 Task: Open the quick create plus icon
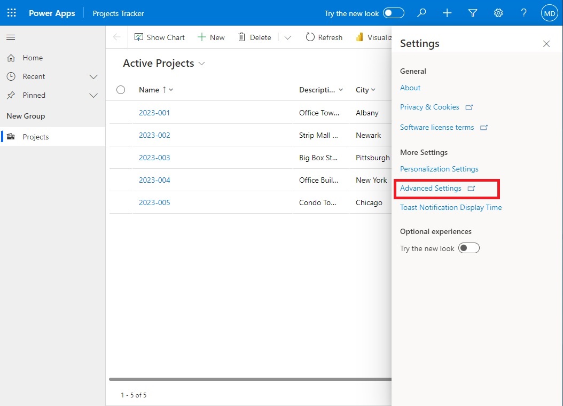point(447,13)
